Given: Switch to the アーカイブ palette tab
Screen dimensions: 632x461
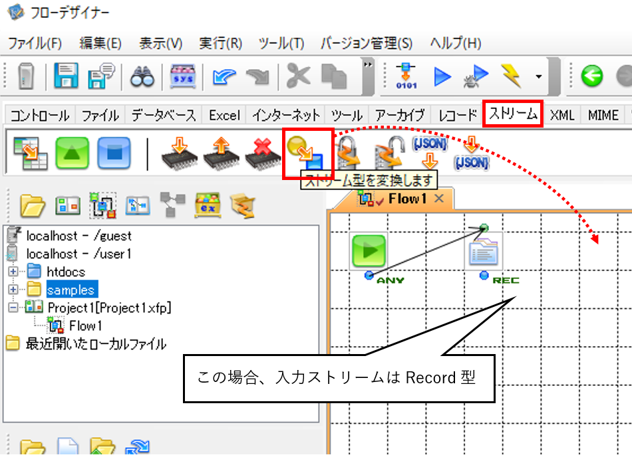Looking at the screenshot, I should pos(399,115).
